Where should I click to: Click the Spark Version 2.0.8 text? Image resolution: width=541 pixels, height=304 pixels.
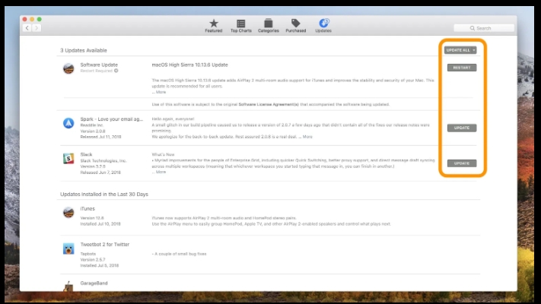(93, 131)
